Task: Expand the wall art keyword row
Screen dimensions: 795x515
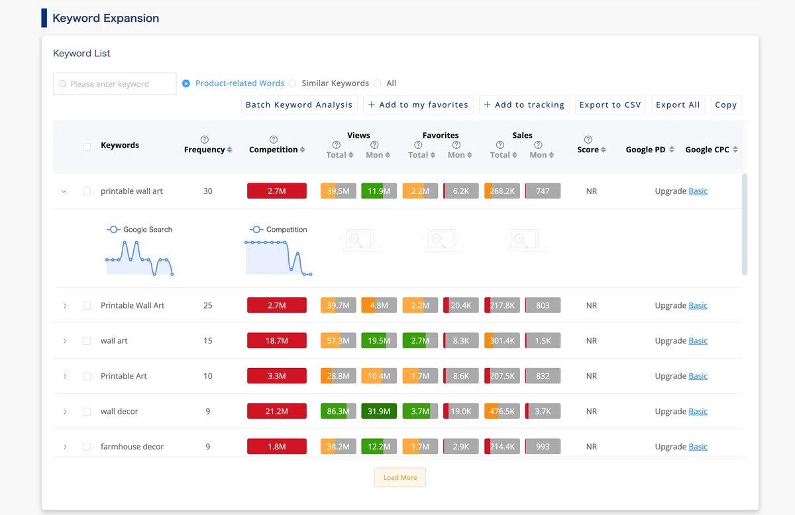Action: (64, 341)
